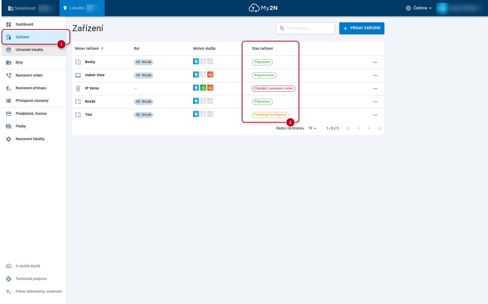Click the search magnifier icon
This screenshot has width=488, height=304.
[282, 28]
